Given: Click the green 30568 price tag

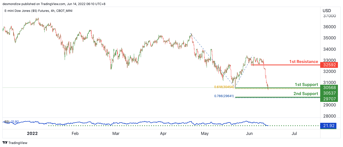Looking at the screenshot, I should point(328,88).
